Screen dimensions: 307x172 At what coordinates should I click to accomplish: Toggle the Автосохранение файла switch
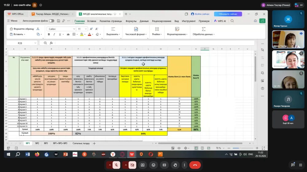(52, 21)
